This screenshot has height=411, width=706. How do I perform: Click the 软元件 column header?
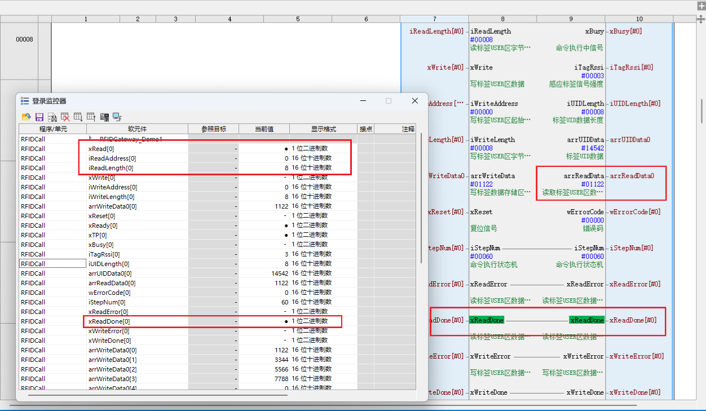click(137, 129)
